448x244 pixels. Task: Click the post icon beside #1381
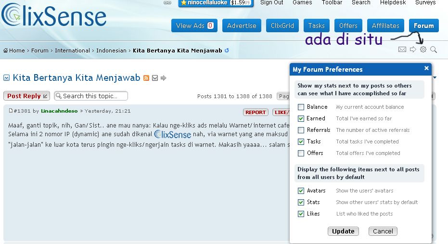[11, 111]
